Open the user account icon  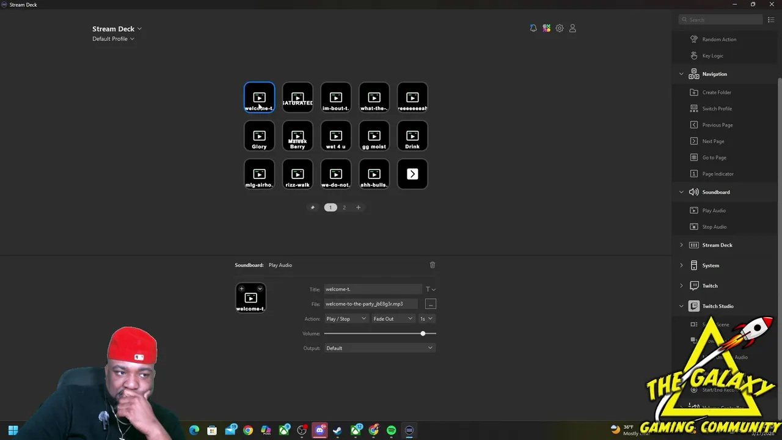tap(572, 28)
